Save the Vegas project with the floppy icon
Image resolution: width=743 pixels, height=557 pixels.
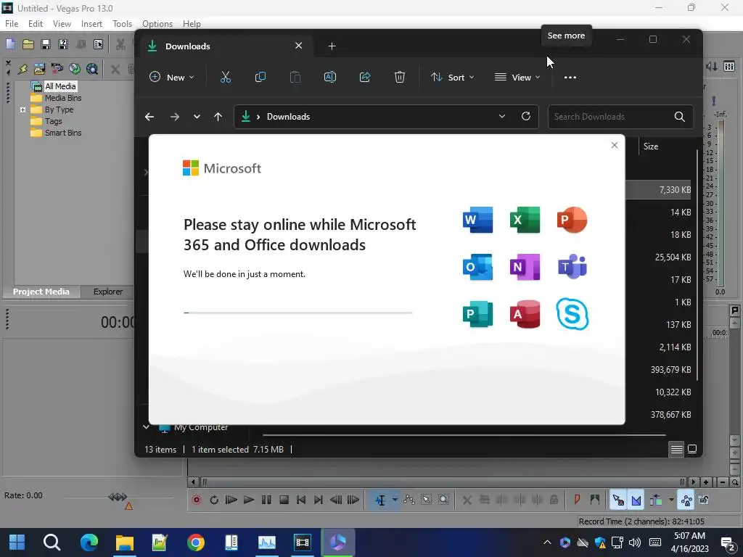click(46, 44)
